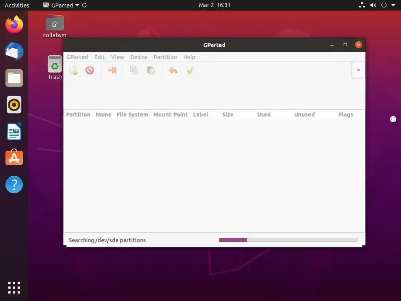Select the Trash desktop icon
The width and height of the screenshot is (401, 301).
[55, 67]
